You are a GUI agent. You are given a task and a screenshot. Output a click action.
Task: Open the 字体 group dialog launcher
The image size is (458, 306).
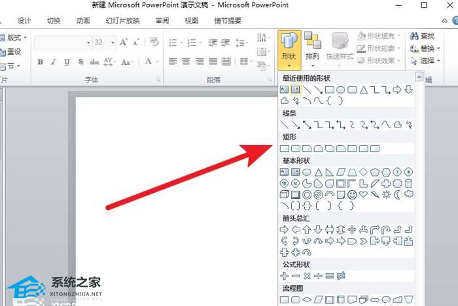tap(158, 79)
